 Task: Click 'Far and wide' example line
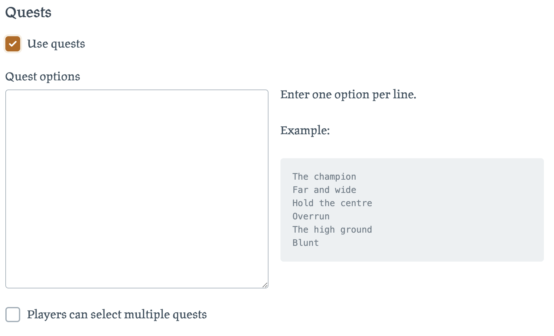pos(324,190)
